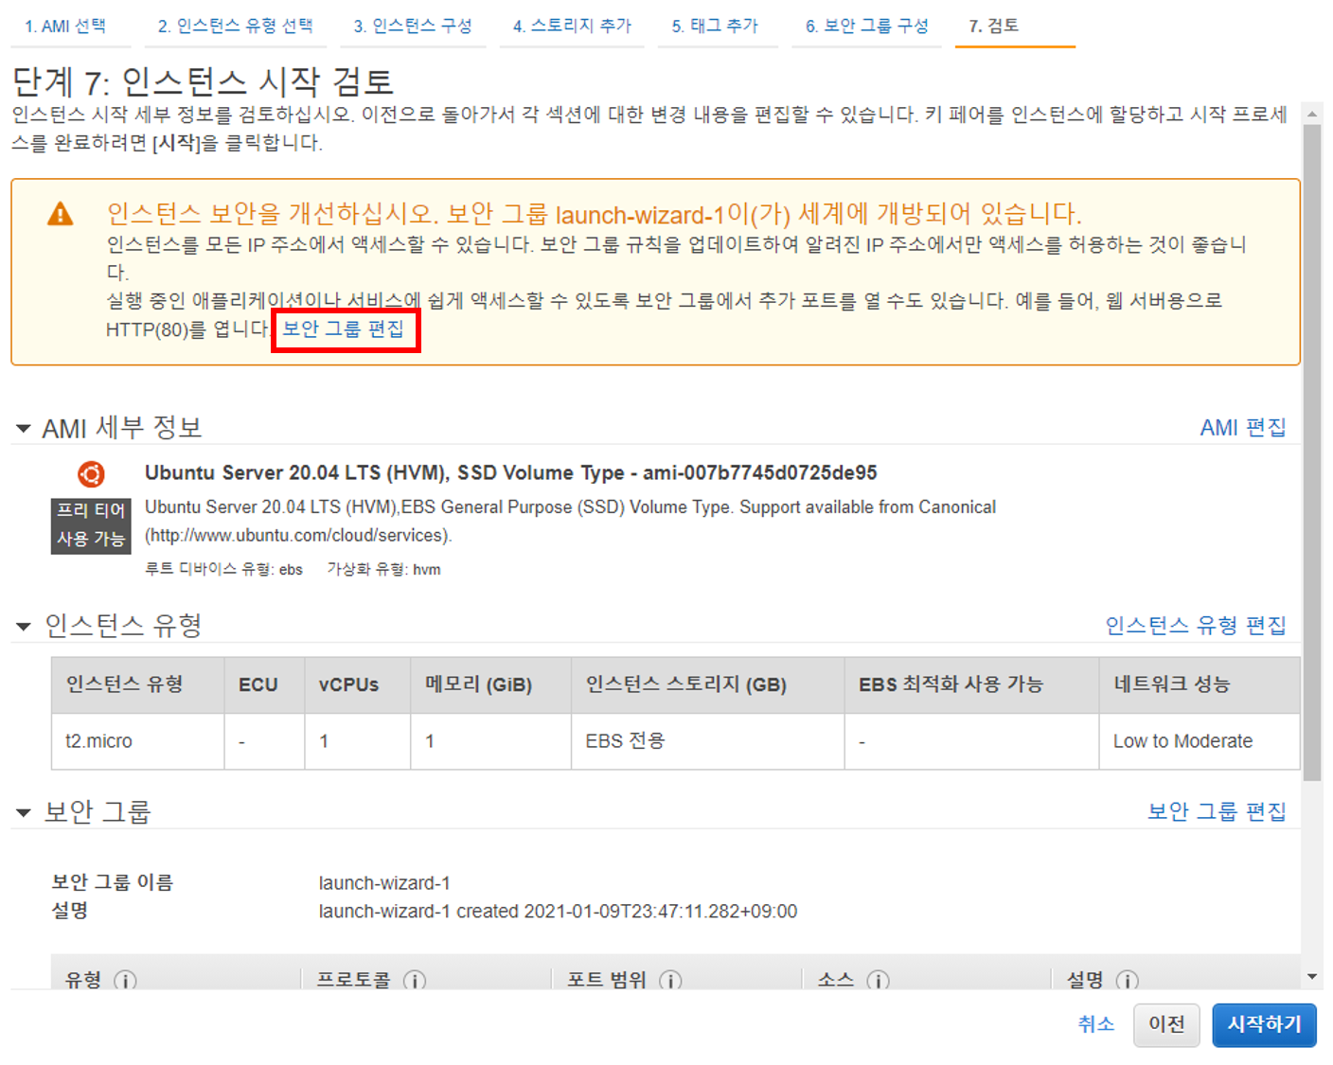1333x1065 pixels.
Task: Click the 시작하기 button
Action: 1264,1025
